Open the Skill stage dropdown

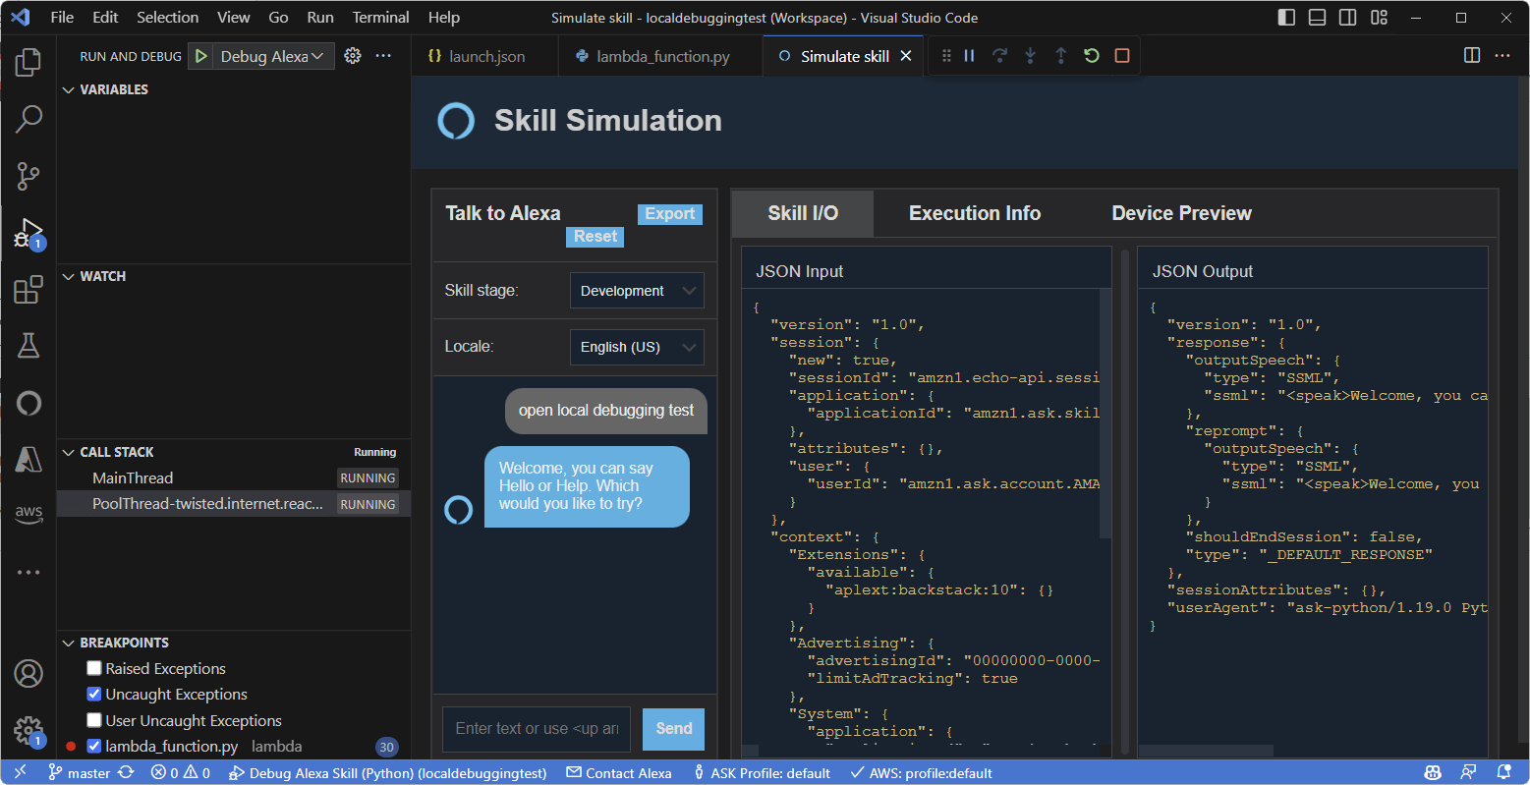[637, 290]
